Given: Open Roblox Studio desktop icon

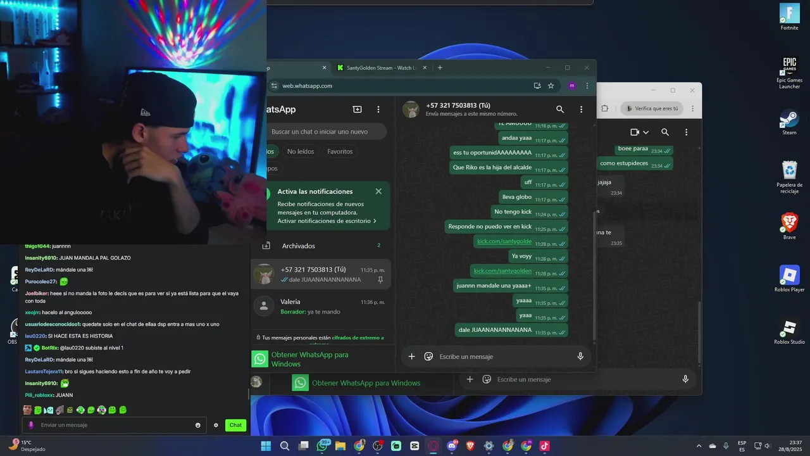Looking at the screenshot, I should (x=789, y=332).
